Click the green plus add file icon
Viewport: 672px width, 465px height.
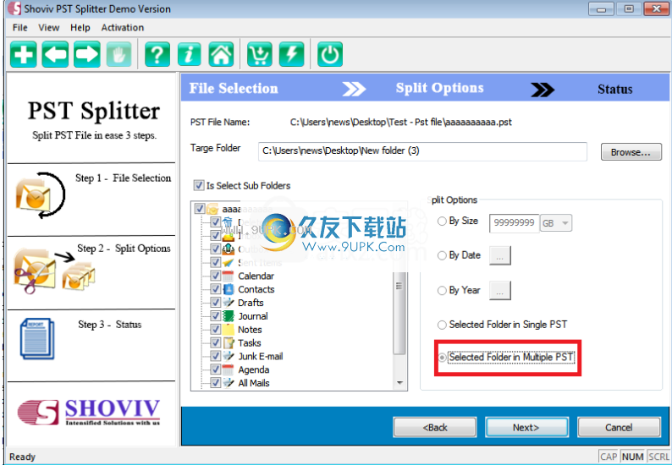point(23,54)
